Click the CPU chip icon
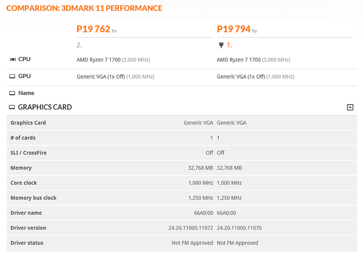The height and width of the screenshot is (253, 363). pyautogui.click(x=13, y=59)
